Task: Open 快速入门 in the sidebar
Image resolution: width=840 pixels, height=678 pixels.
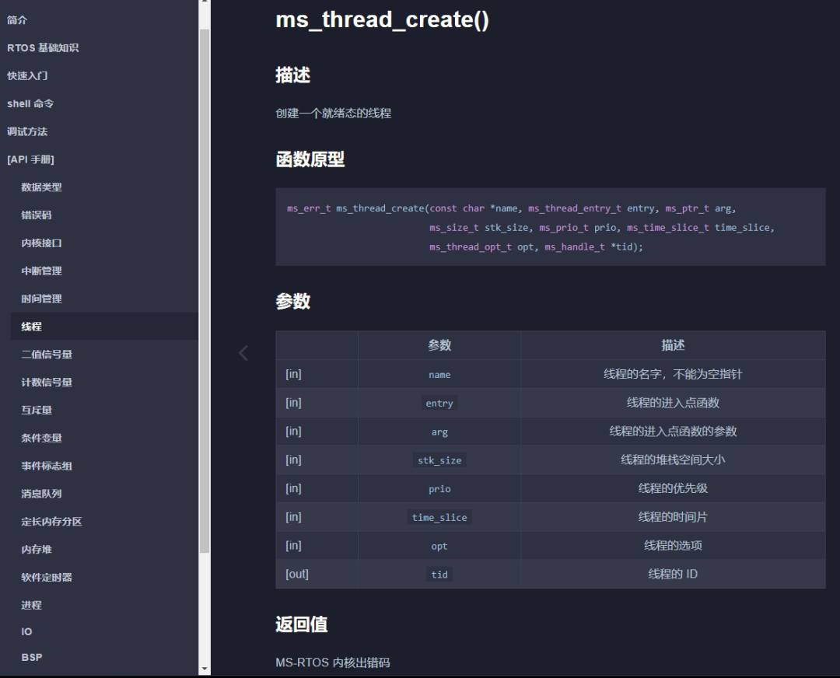Action: (x=27, y=76)
